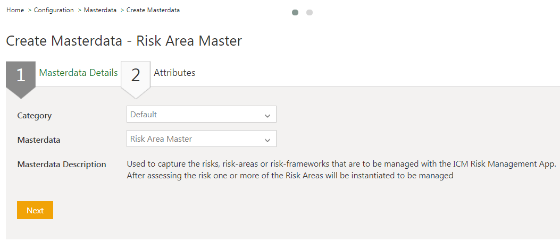Click the chevron arrow in Masterdata field
The image size is (560, 242).
(267, 140)
